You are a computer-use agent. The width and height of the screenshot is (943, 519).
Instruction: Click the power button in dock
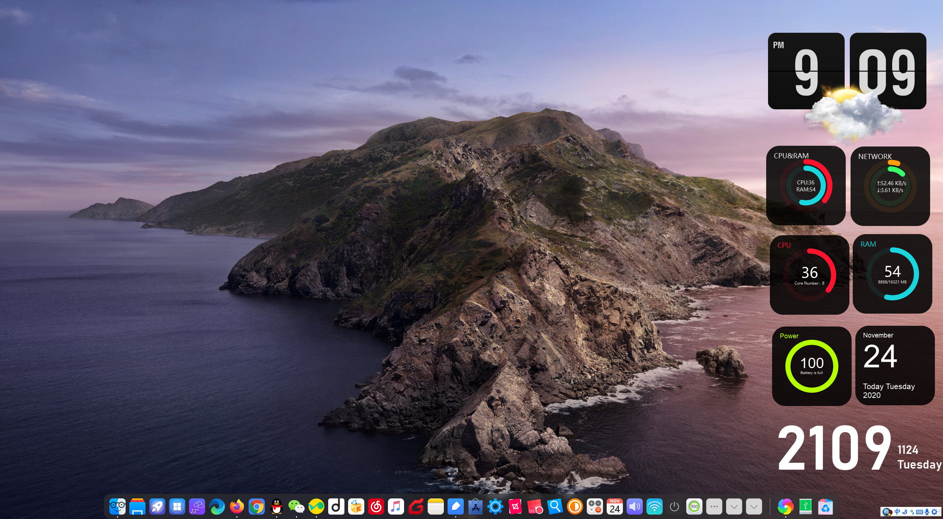pos(674,507)
